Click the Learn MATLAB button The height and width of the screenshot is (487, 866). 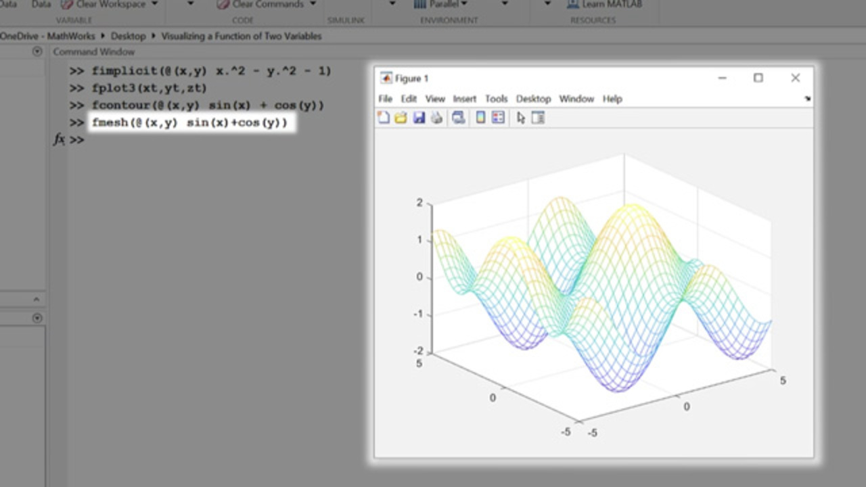coord(605,4)
